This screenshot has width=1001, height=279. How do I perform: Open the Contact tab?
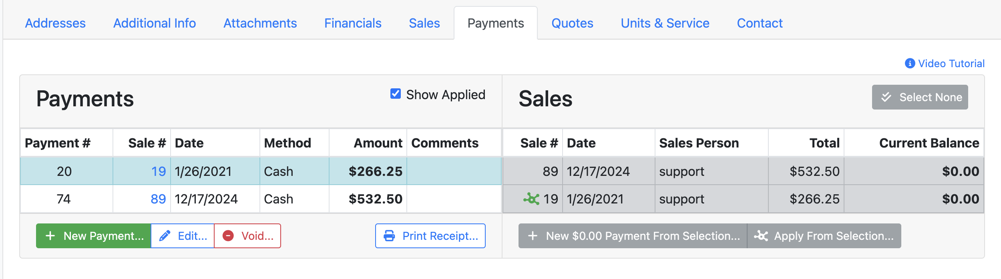(760, 23)
